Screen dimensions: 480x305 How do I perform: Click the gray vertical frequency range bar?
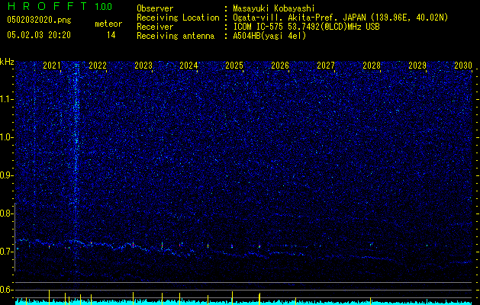pyautogui.click(x=15, y=237)
